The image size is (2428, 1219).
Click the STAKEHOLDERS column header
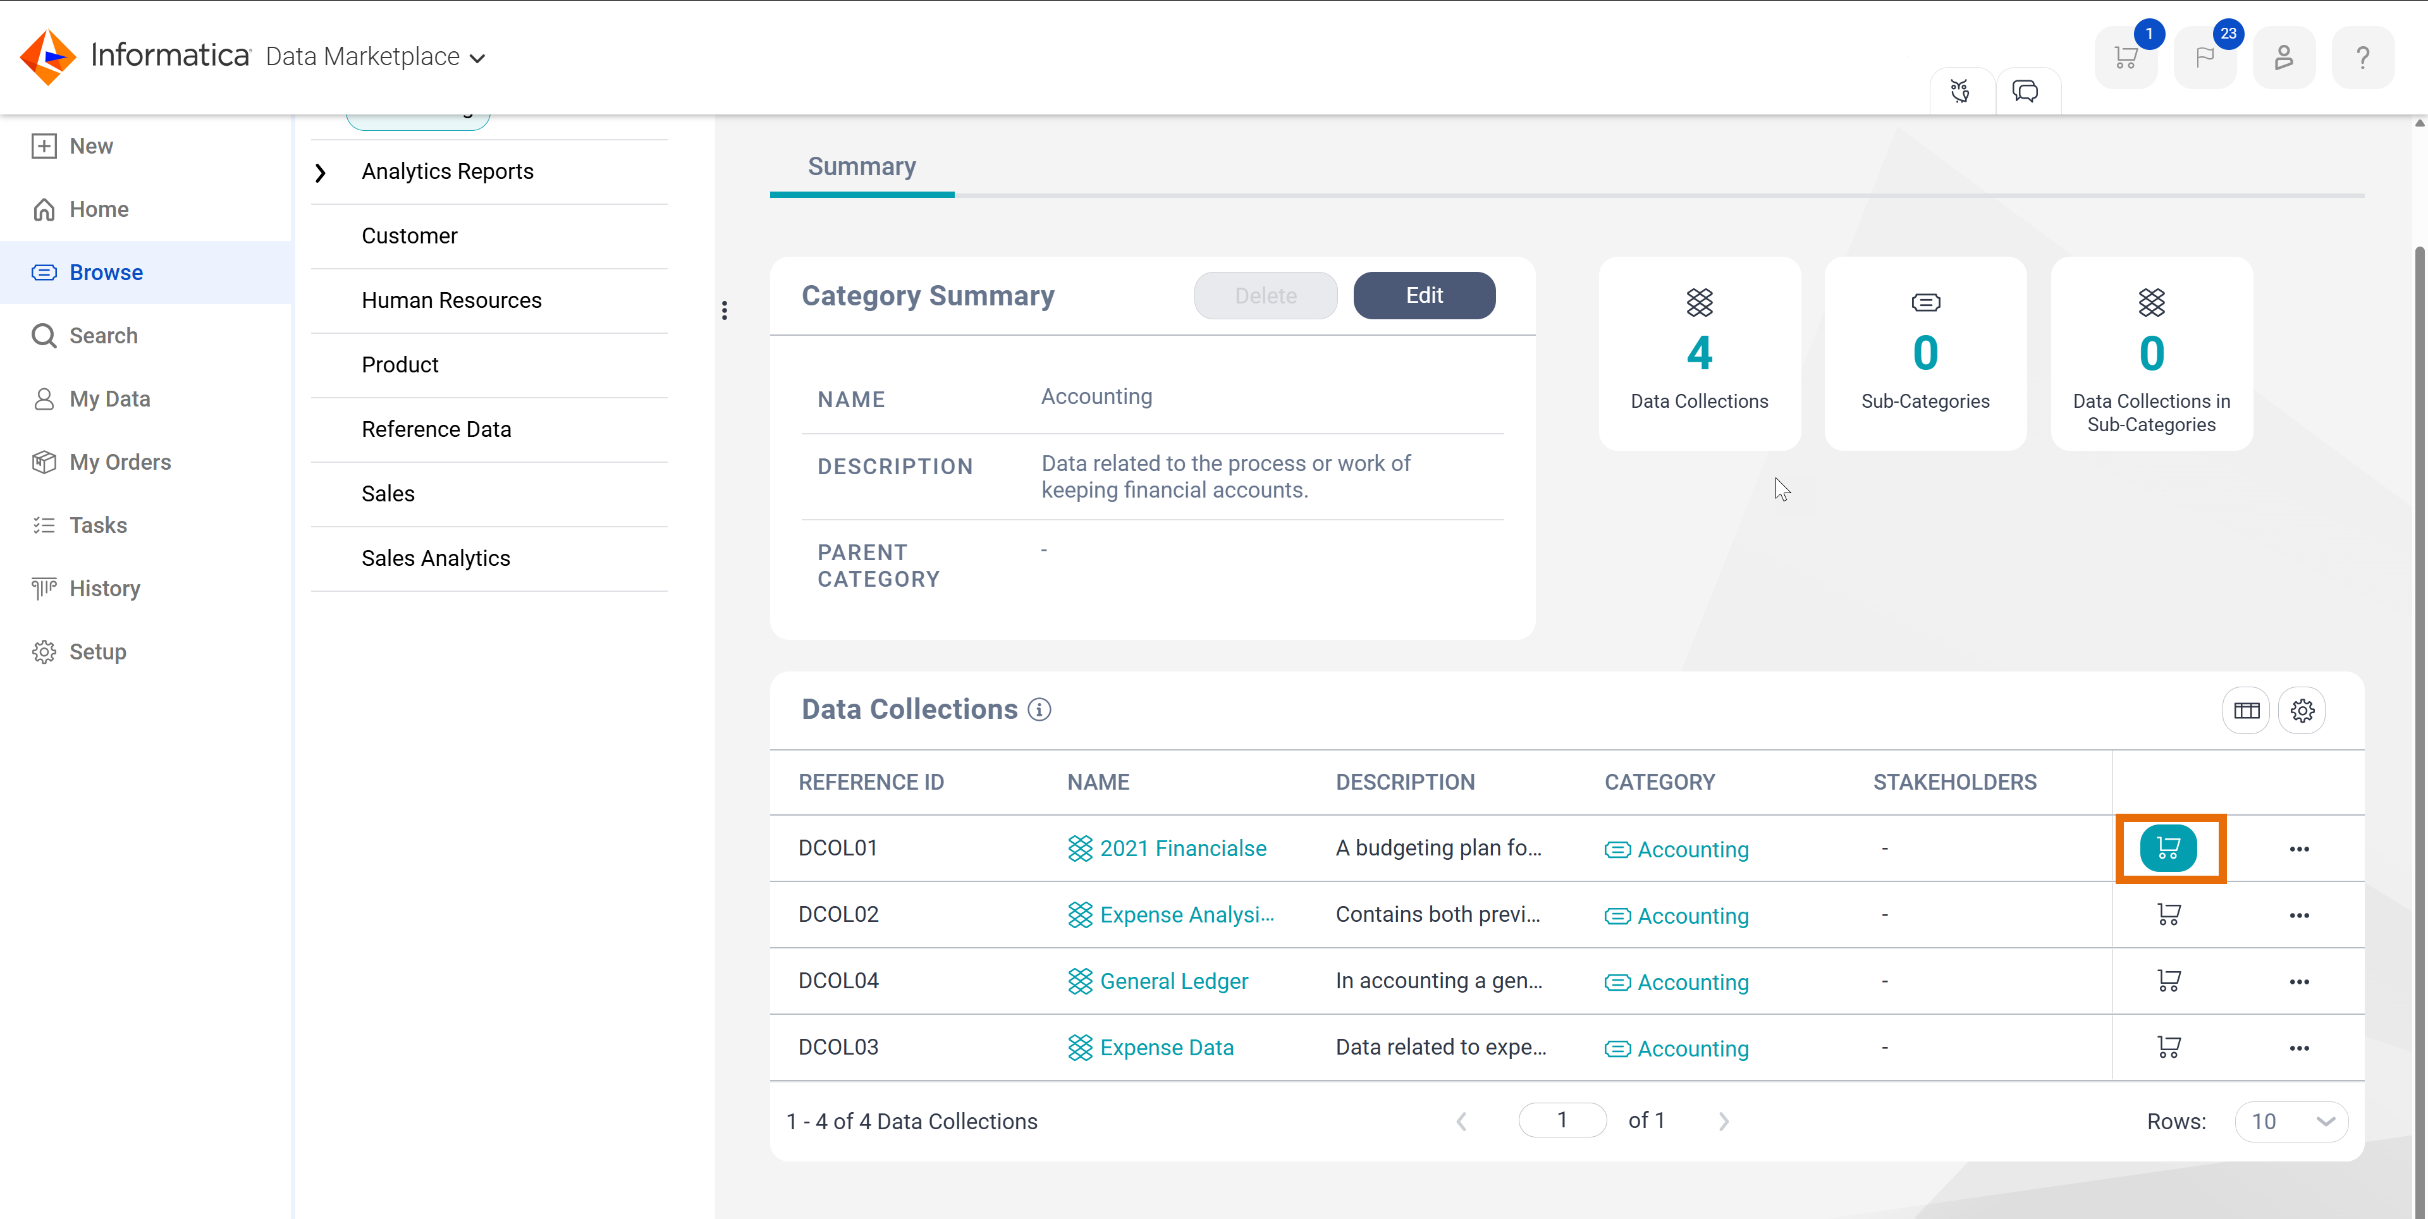click(x=1954, y=781)
